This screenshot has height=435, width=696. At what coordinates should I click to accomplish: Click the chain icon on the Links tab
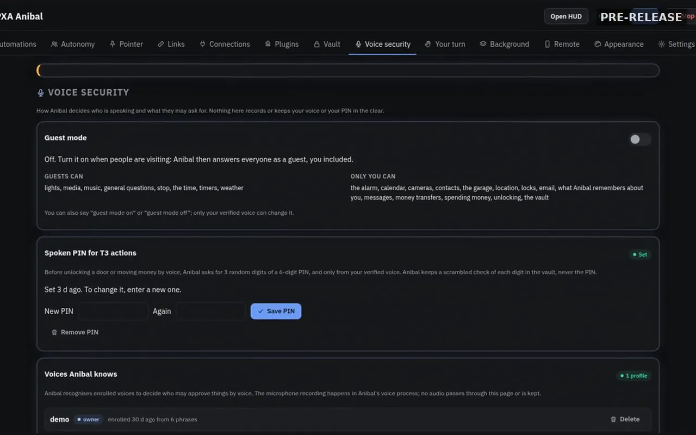click(x=160, y=44)
